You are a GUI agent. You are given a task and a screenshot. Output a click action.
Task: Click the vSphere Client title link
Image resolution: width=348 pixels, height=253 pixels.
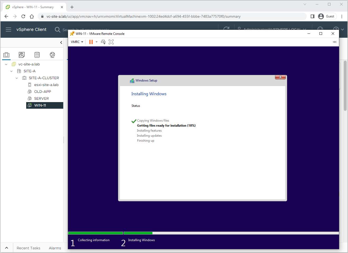tap(31, 30)
